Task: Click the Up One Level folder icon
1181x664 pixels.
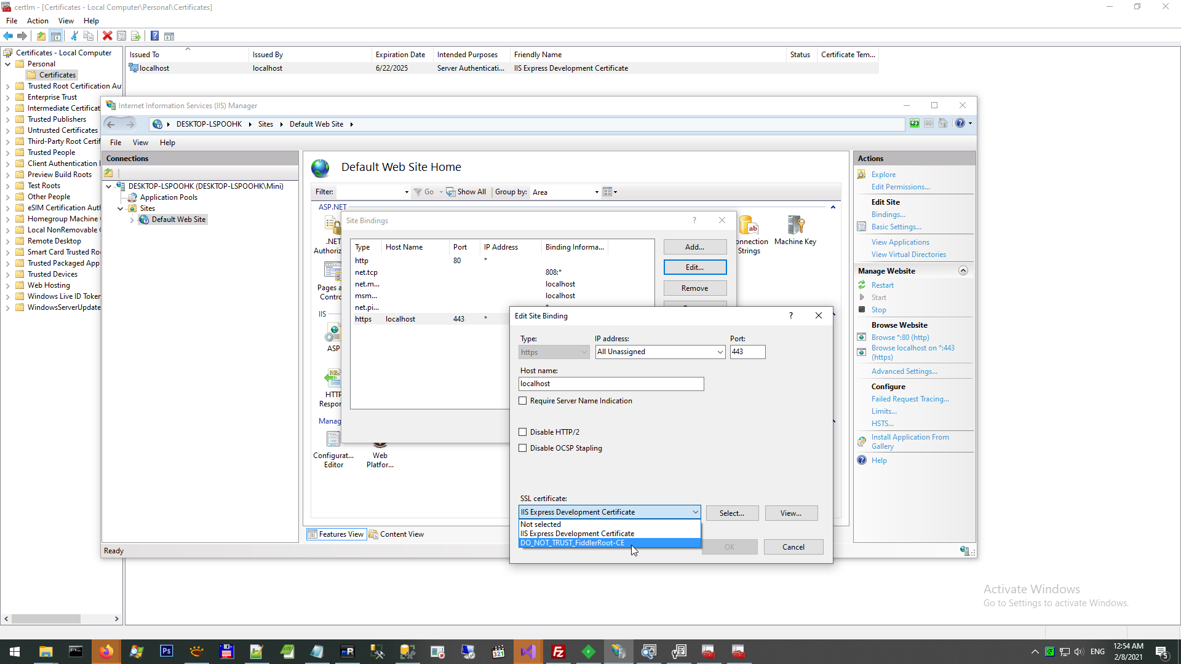Action: point(41,36)
